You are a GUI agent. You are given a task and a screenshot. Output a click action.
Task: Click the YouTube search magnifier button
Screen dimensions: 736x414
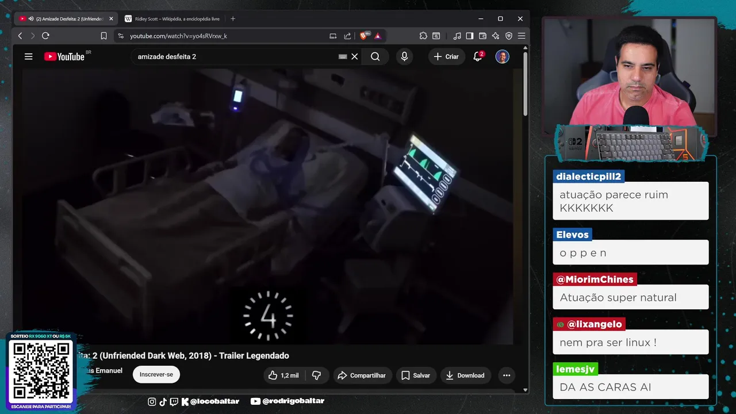375,56
